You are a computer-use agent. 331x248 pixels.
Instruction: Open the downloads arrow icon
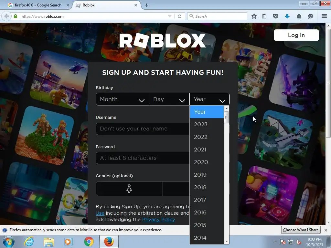tap(287, 16)
